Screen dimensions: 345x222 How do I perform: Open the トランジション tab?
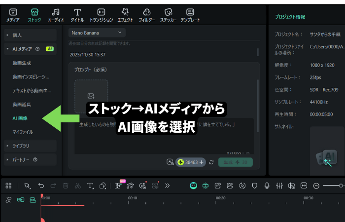(x=101, y=15)
